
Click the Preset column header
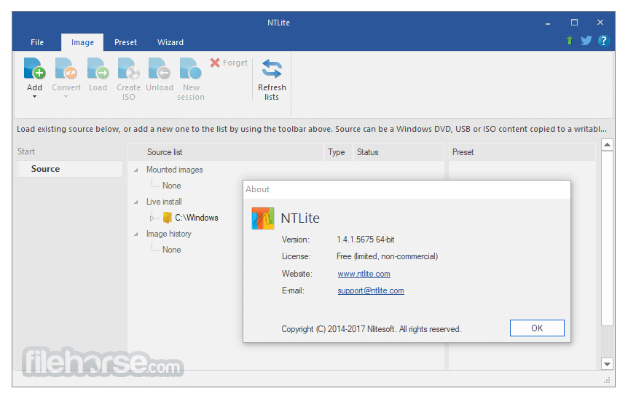(x=522, y=152)
